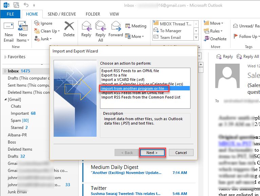Viewport: 260px width, 196px height.
Task: Select Export RSS Feeds to an OPML file
Action: [x=130, y=71]
